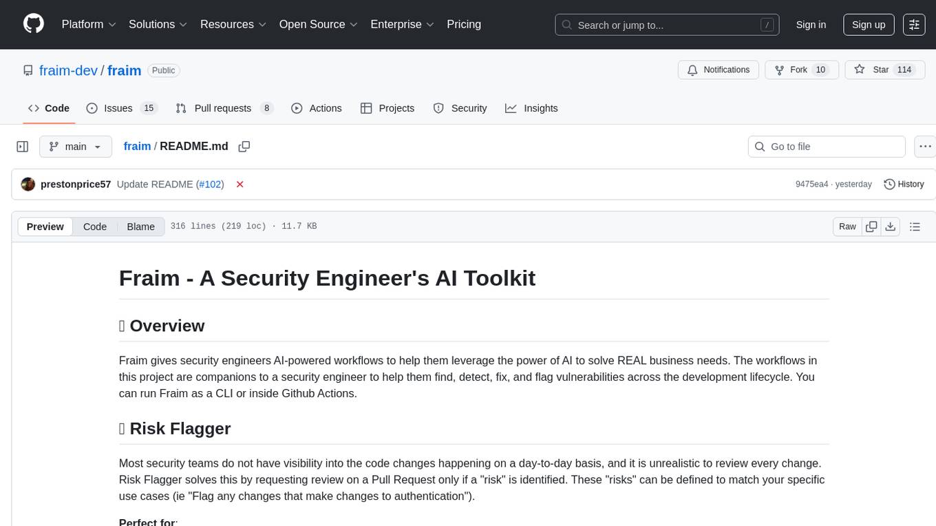Fork the repository using Fork button
This screenshot has width=936, height=526.
(x=802, y=70)
